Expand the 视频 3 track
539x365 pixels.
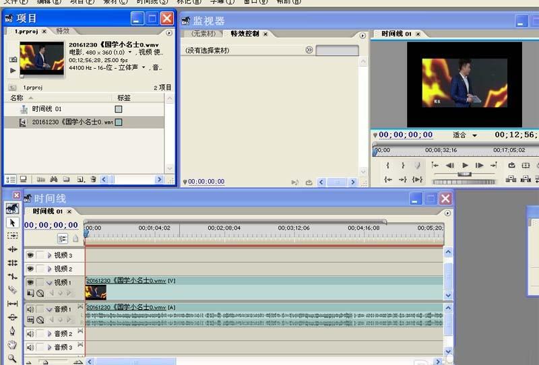(x=49, y=255)
